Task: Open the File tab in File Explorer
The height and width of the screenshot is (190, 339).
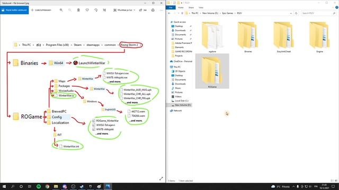Action: (x=171, y=7)
